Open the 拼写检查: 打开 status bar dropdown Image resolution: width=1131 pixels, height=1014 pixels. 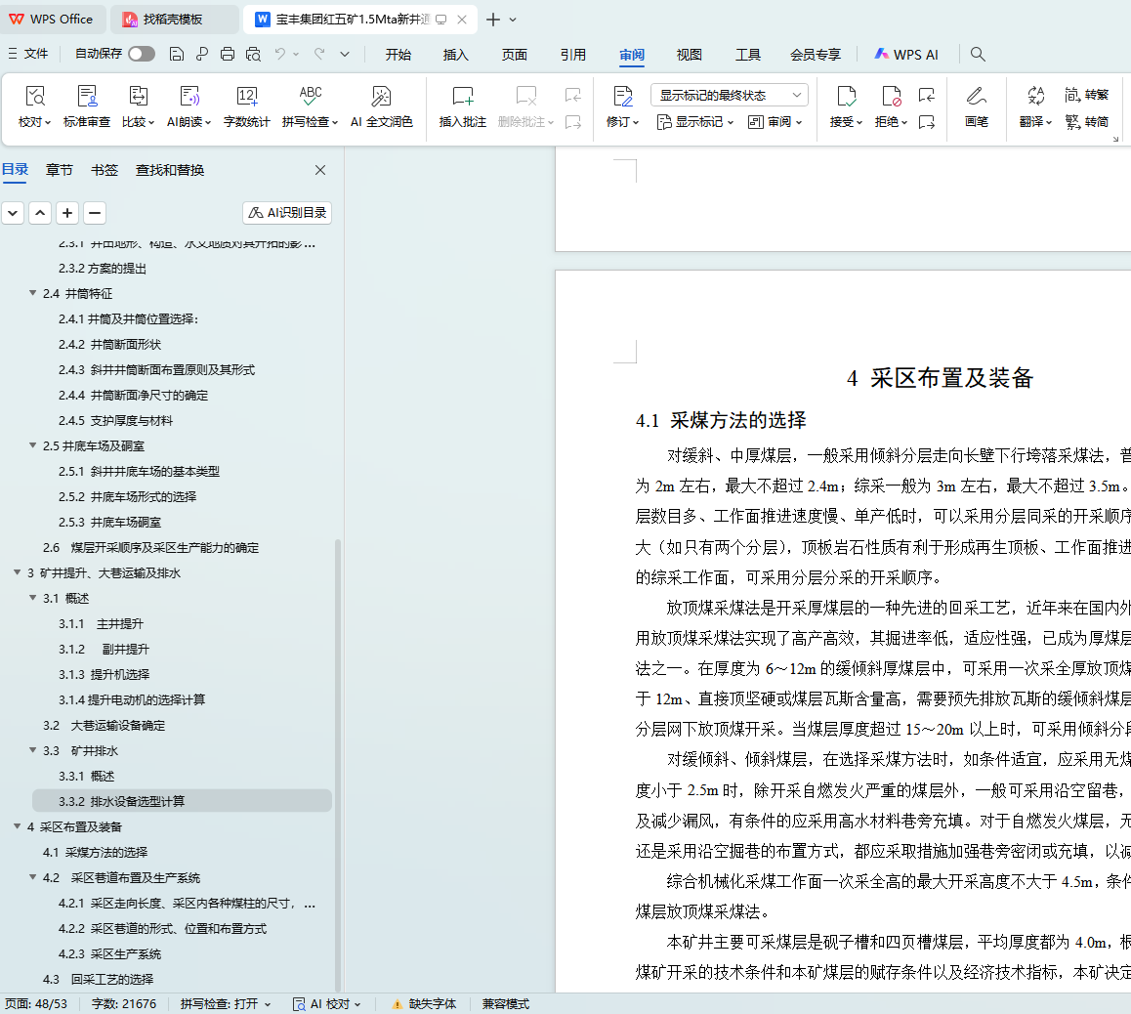click(226, 1004)
